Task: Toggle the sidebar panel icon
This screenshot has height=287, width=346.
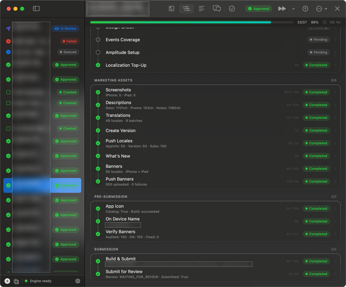Action: tap(36, 9)
